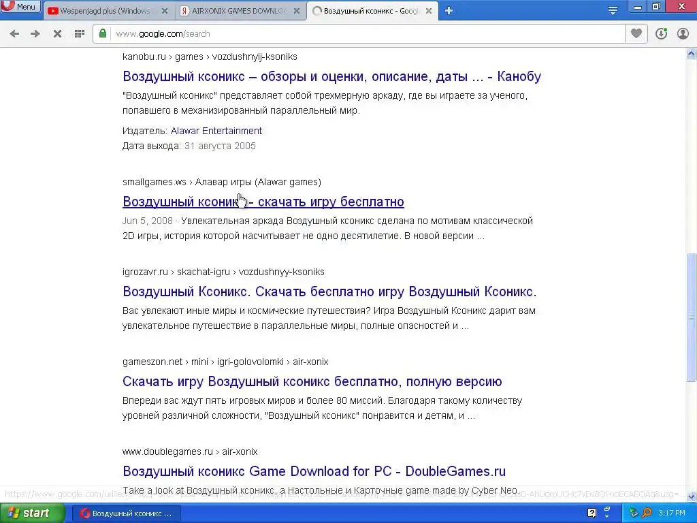The image size is (697, 523).
Task: Open a new tab with plus button
Action: pyautogui.click(x=449, y=11)
